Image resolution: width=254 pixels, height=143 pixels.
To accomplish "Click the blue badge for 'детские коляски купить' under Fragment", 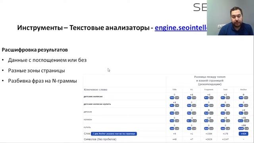I will (x=206, y=105).
